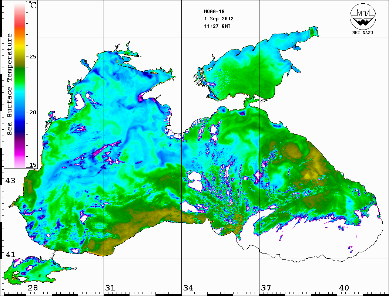The image size is (389, 296).
Task: Click the °C unit label
Action: click(33, 5)
